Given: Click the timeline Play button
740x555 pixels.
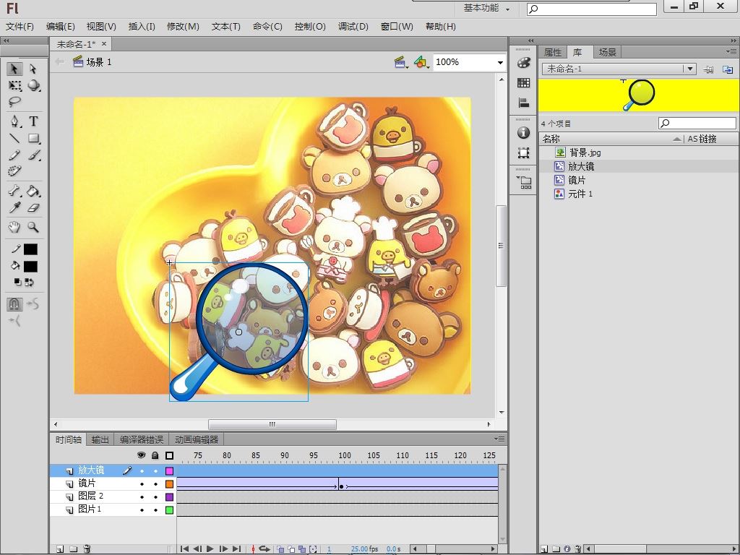Looking at the screenshot, I should 210,549.
